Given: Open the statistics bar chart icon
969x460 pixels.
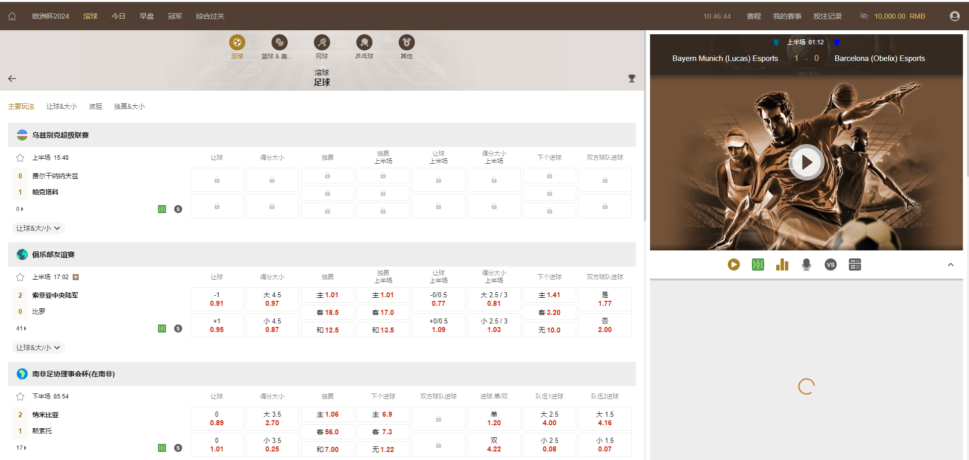Looking at the screenshot, I should click(x=782, y=265).
